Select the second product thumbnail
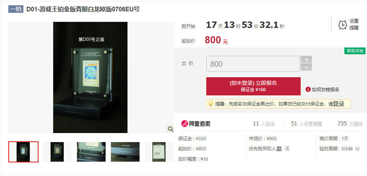This screenshot has height=176, width=367. click(57, 152)
